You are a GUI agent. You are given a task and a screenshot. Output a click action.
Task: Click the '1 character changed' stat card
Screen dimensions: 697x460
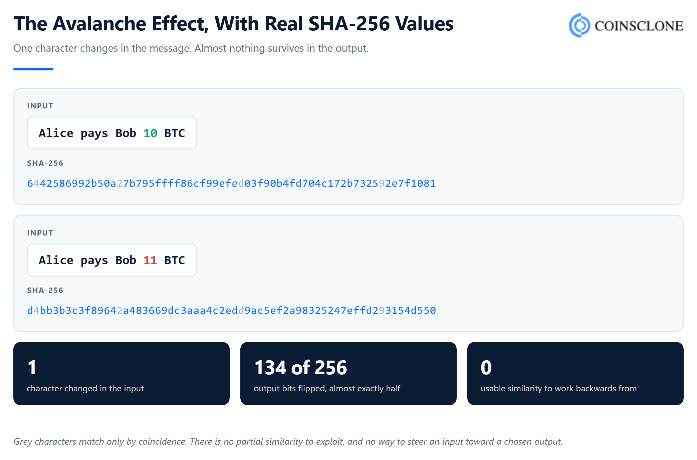point(122,374)
